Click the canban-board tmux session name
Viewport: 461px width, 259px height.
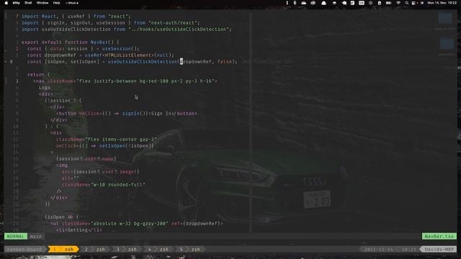pyautogui.click(x=24, y=250)
